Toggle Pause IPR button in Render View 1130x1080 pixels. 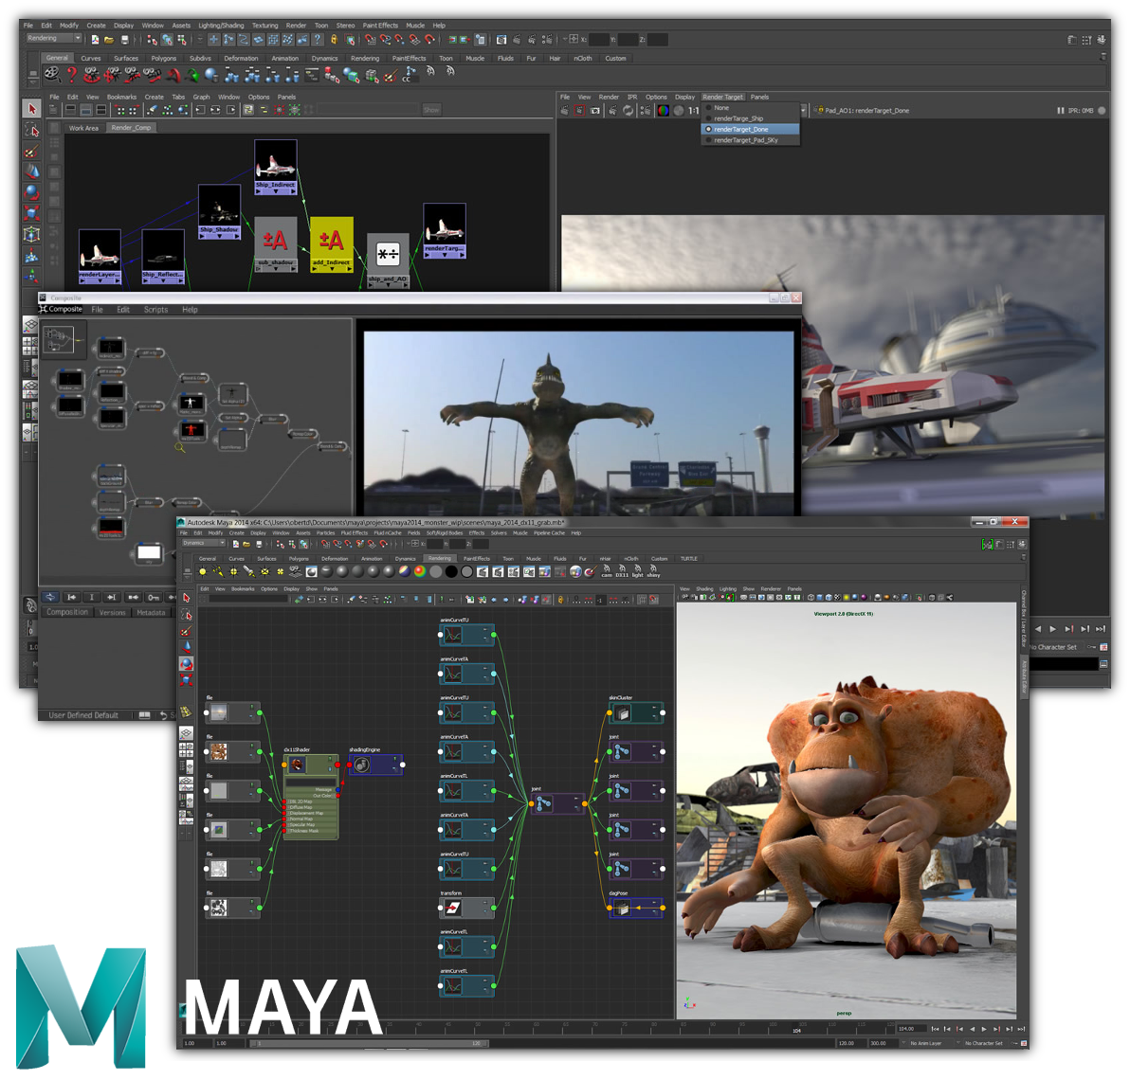point(1061,111)
